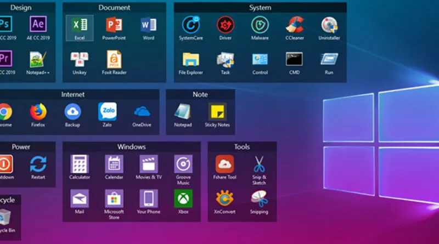Select the Note group header
This screenshot has height=244, width=439.
tap(200, 94)
